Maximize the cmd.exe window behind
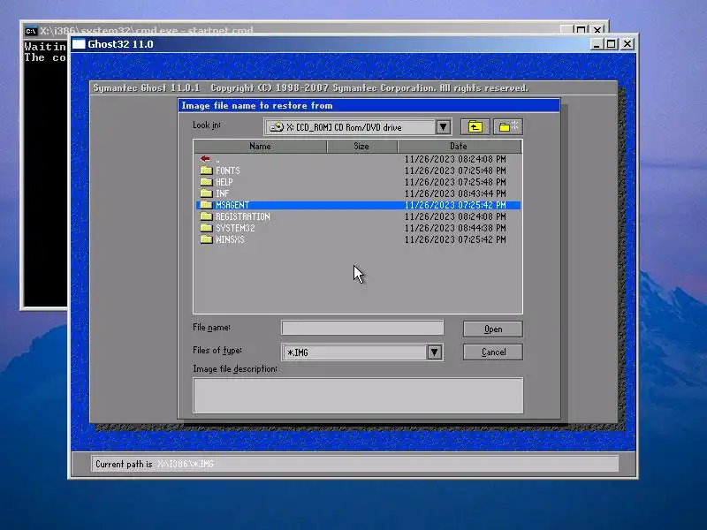The image size is (707, 530). pyautogui.click(x=582, y=30)
